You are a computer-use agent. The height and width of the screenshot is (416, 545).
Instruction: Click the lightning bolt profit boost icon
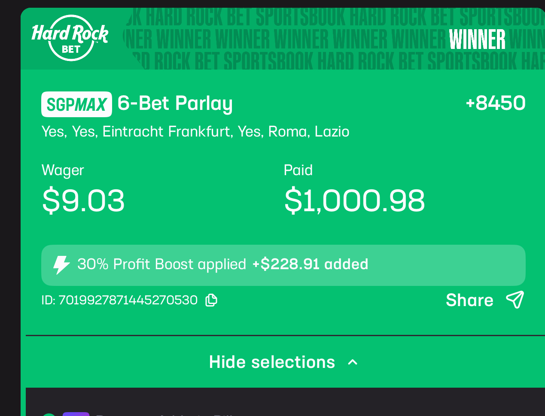61,265
